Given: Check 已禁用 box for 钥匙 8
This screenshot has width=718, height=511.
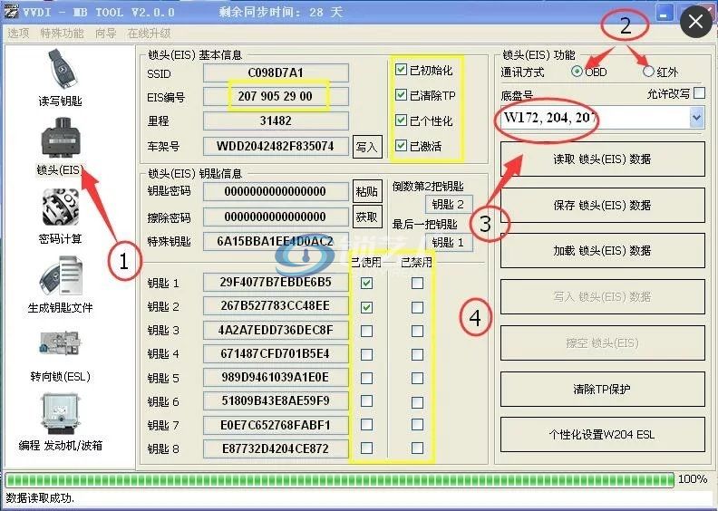Looking at the screenshot, I should pyautogui.click(x=417, y=448).
